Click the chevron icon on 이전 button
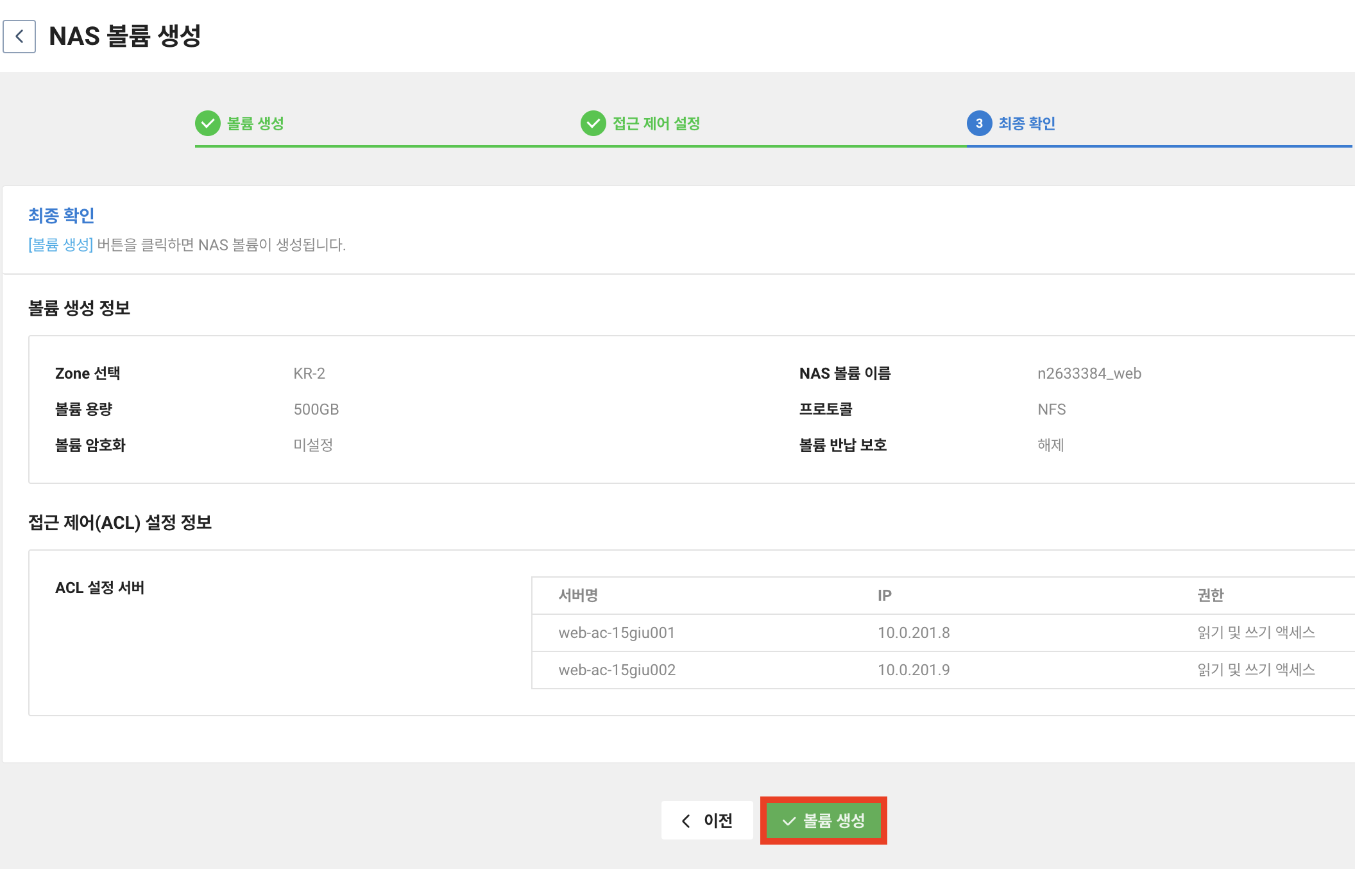The image size is (1355, 869). click(686, 821)
